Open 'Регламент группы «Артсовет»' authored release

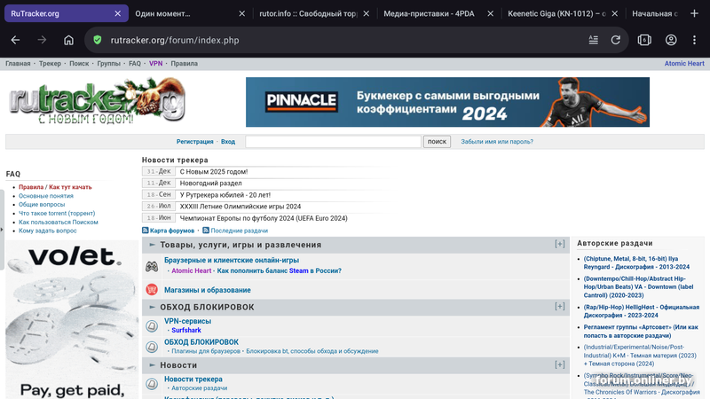coord(641,331)
